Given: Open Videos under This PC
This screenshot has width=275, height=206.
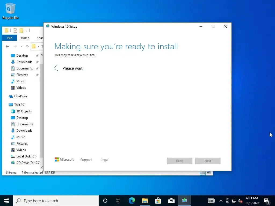Looking at the screenshot, I should pyautogui.click(x=21, y=150).
